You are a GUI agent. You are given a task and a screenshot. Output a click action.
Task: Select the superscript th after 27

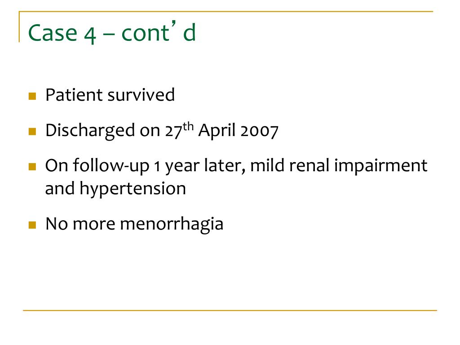tap(188, 126)
